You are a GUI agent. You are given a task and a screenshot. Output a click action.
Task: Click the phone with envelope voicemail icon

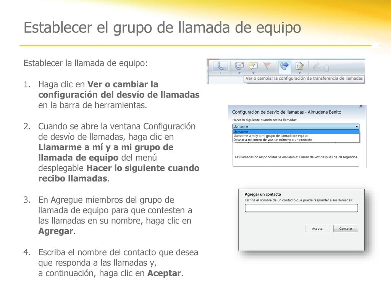239,66
